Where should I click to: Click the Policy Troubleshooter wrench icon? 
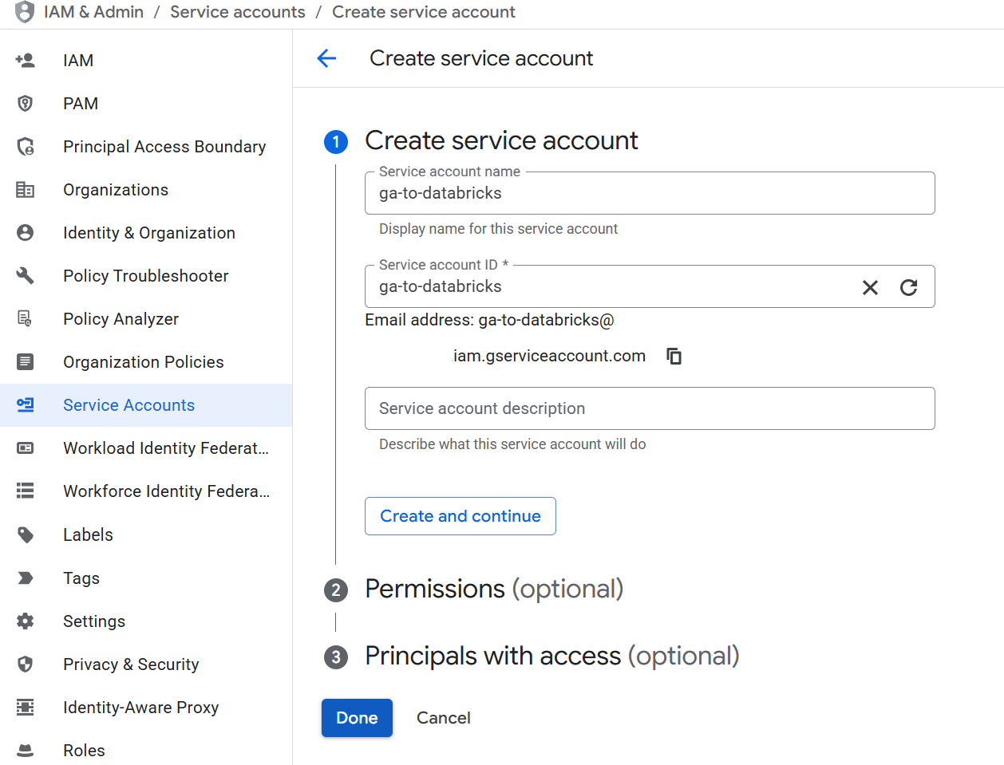pos(26,276)
